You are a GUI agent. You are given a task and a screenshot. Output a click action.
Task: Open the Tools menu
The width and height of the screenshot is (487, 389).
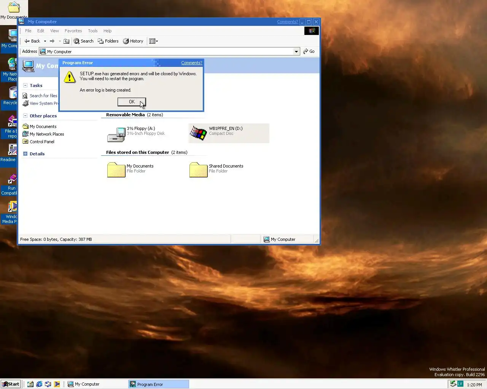click(x=92, y=31)
